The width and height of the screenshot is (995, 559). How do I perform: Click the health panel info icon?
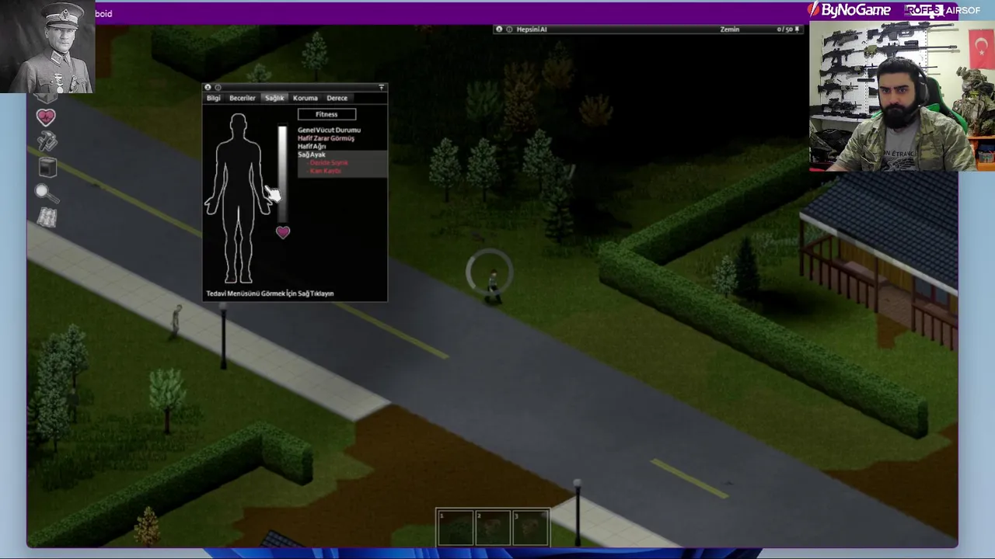218,88
